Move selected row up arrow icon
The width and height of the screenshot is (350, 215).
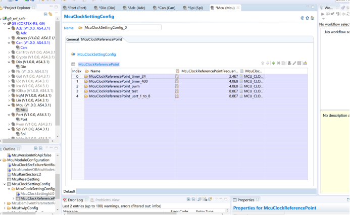pyautogui.click(x=263, y=64)
